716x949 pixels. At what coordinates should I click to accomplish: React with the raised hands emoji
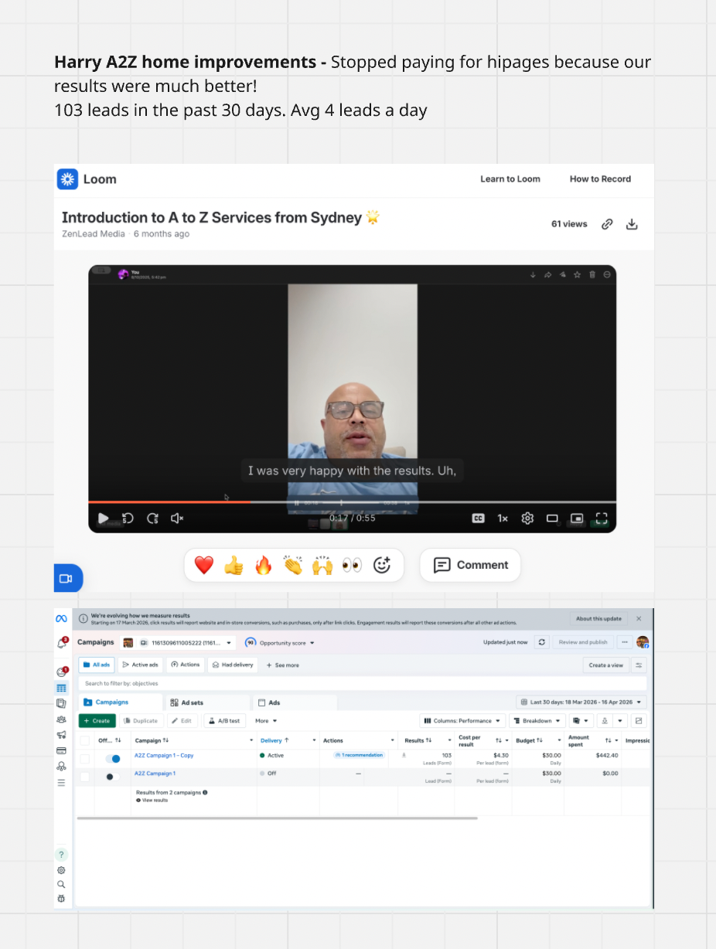[x=322, y=566]
